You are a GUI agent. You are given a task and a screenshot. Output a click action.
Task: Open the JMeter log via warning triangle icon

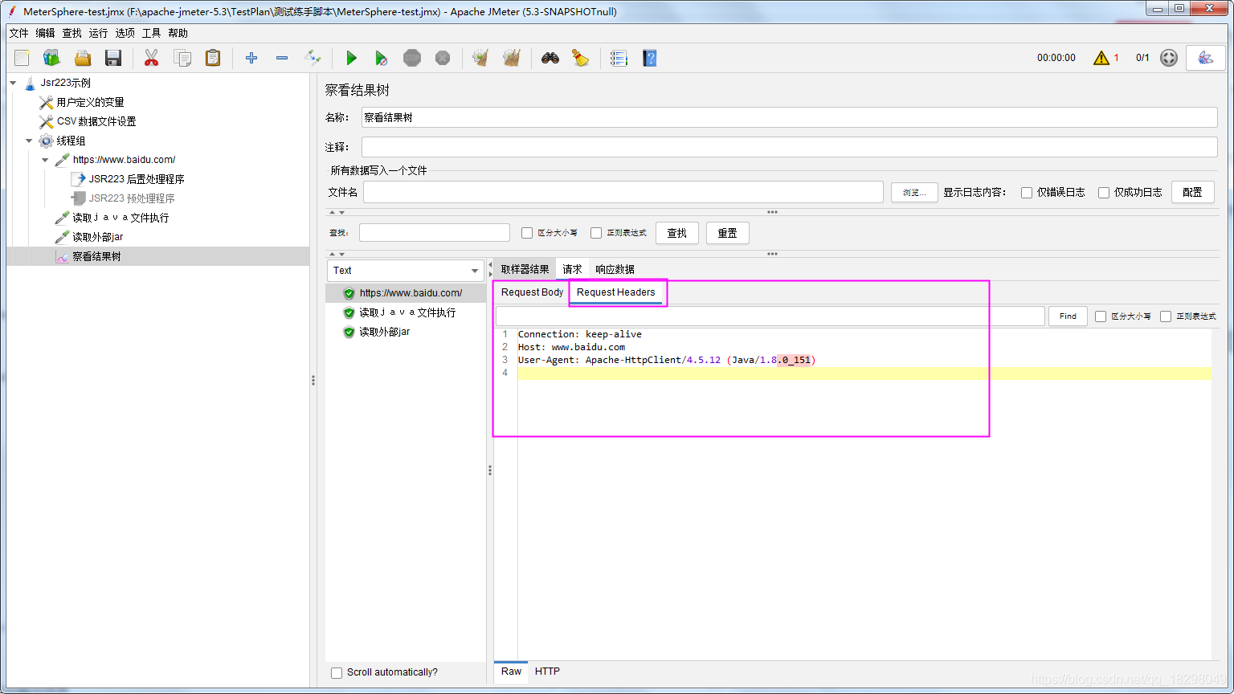click(1105, 57)
